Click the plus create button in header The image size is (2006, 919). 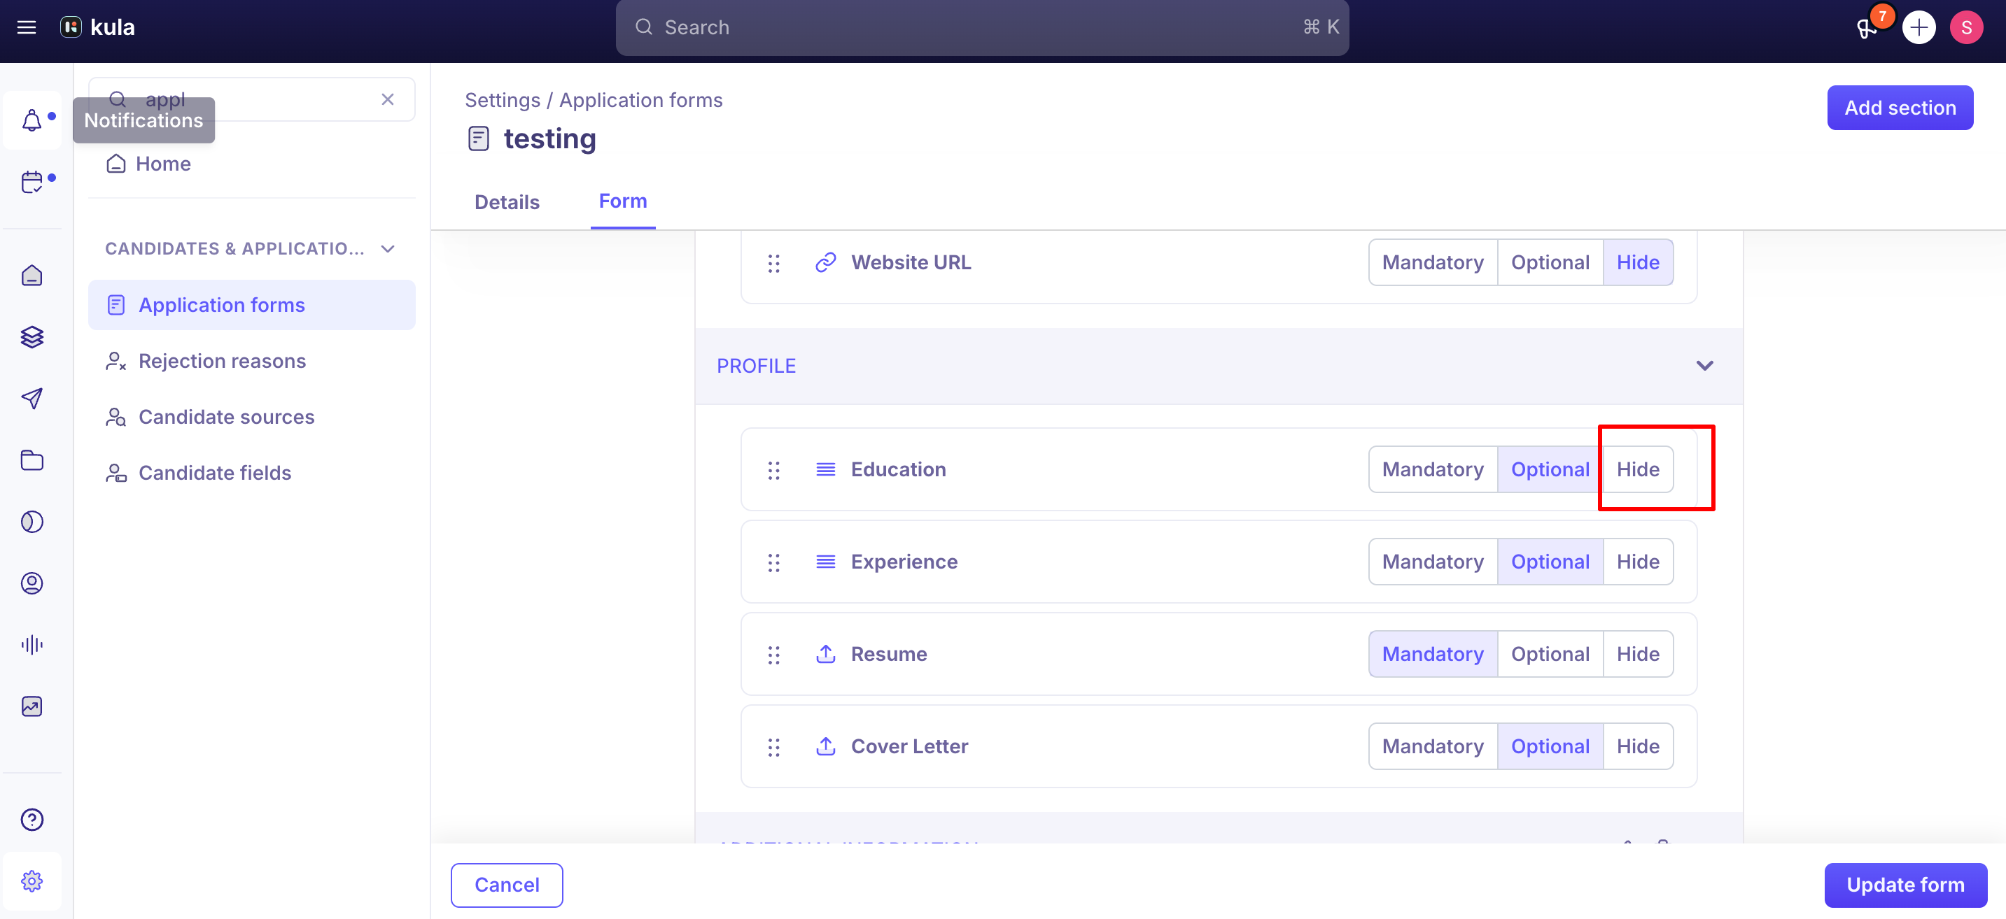tap(1918, 28)
